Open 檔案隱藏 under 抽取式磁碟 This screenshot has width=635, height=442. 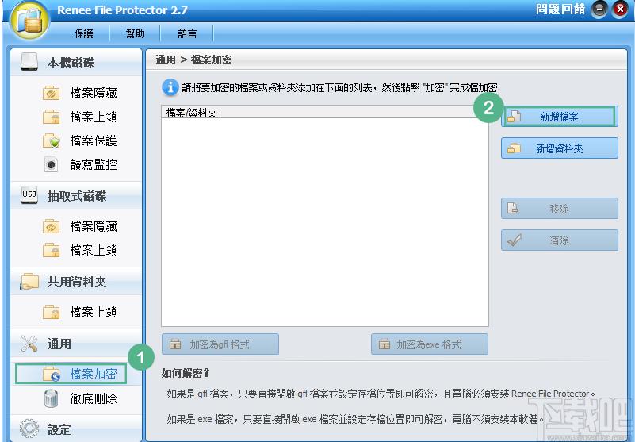coord(94,226)
